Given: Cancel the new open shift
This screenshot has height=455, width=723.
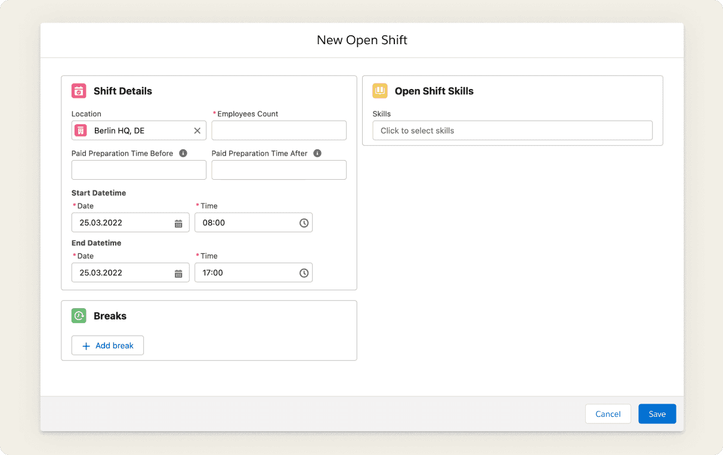Looking at the screenshot, I should pos(608,414).
